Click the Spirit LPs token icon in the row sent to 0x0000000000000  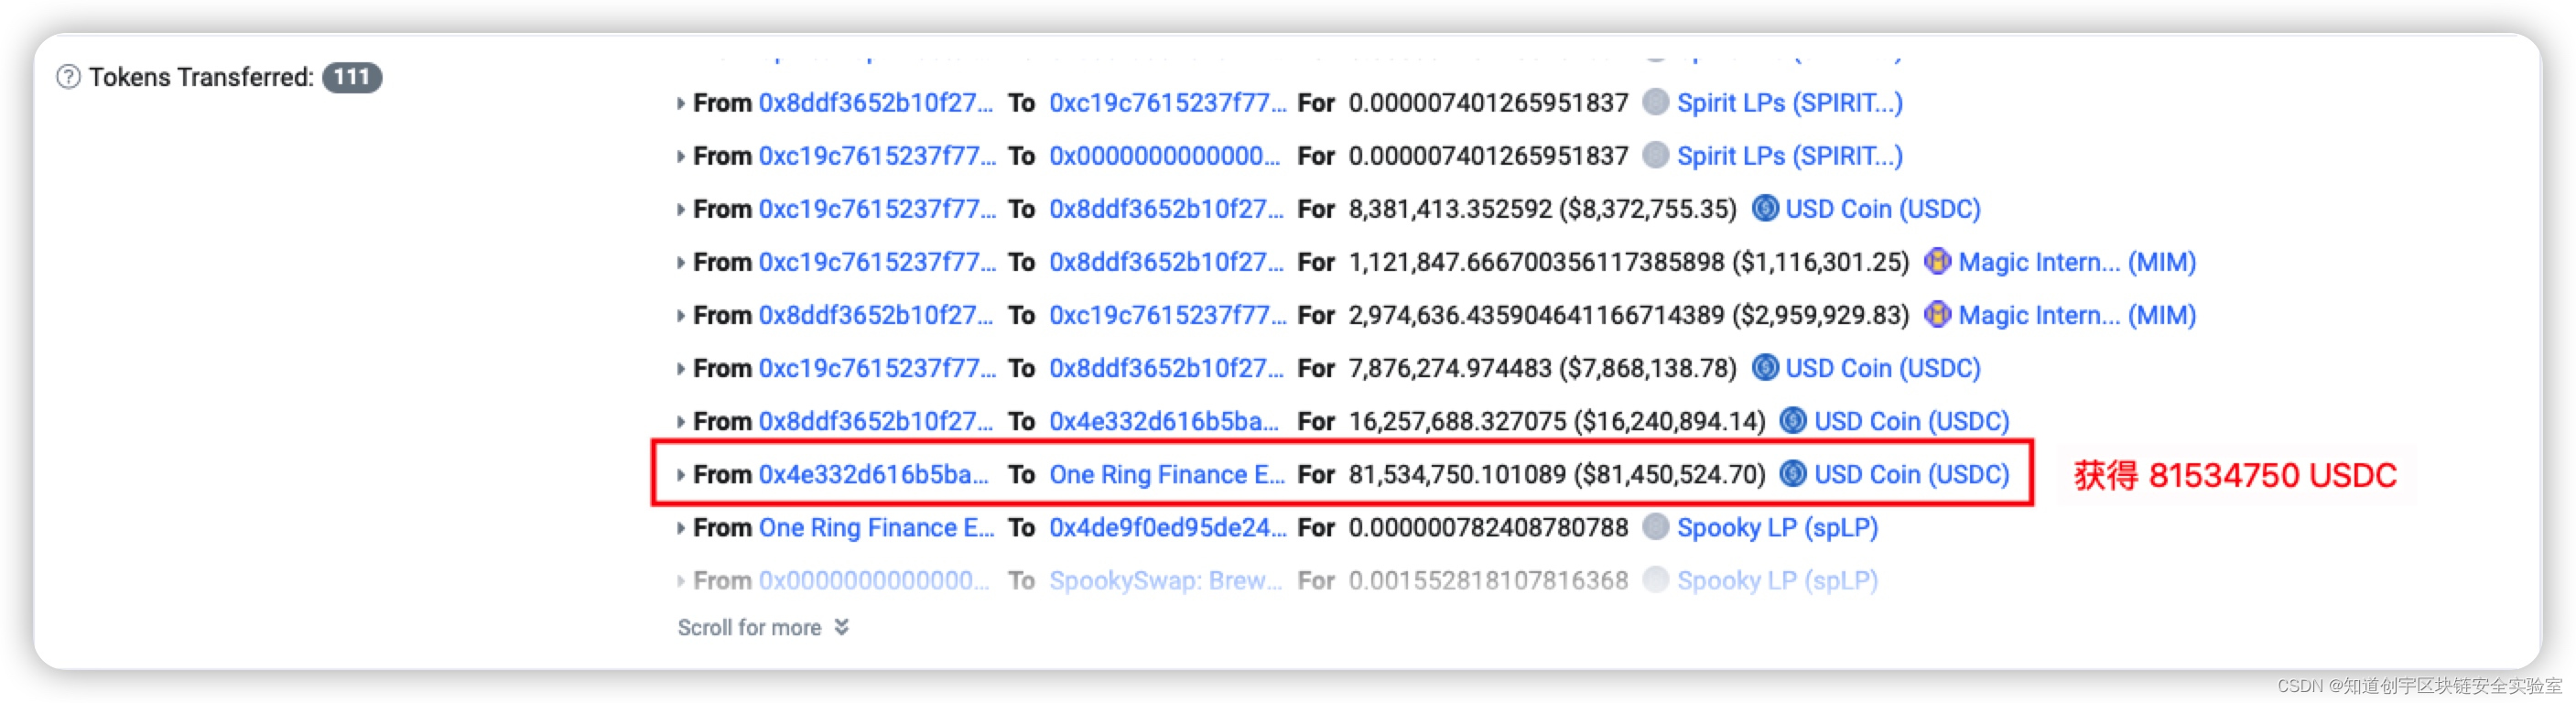pyautogui.click(x=1656, y=155)
